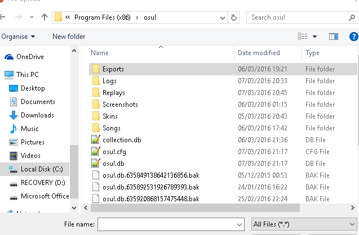Open help with the question mark
This screenshot has height=235, width=359.
pyautogui.click(x=354, y=37)
